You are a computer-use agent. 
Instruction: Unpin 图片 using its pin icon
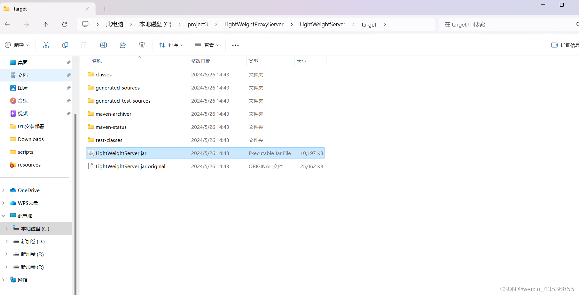(68, 88)
